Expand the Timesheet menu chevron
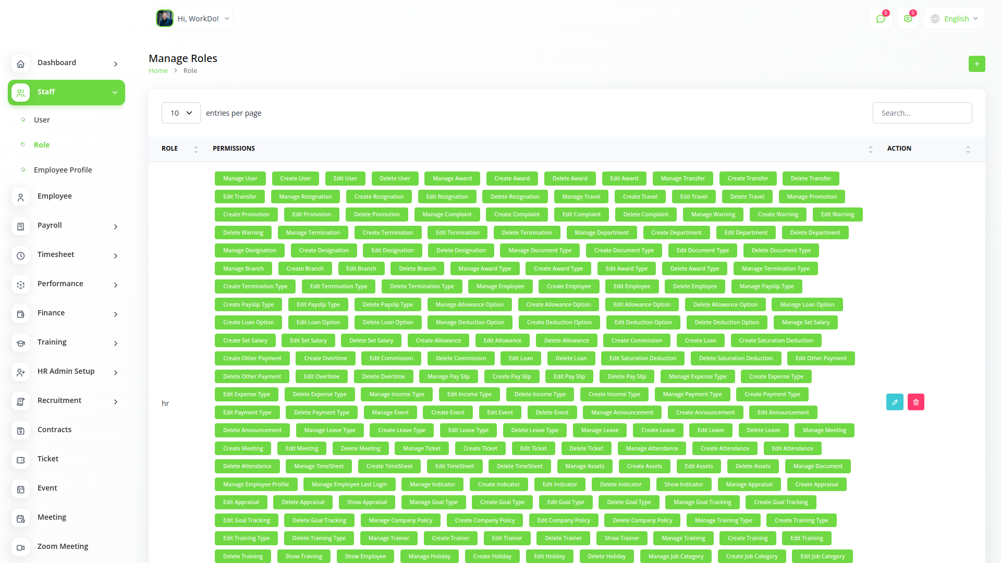Screen dimensions: 1001x563 [x=115, y=256]
